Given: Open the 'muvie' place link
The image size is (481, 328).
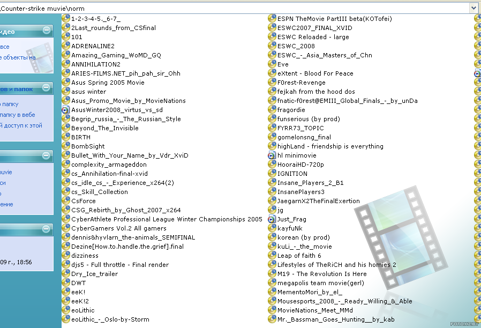Looking at the screenshot, I should coord(6,172).
